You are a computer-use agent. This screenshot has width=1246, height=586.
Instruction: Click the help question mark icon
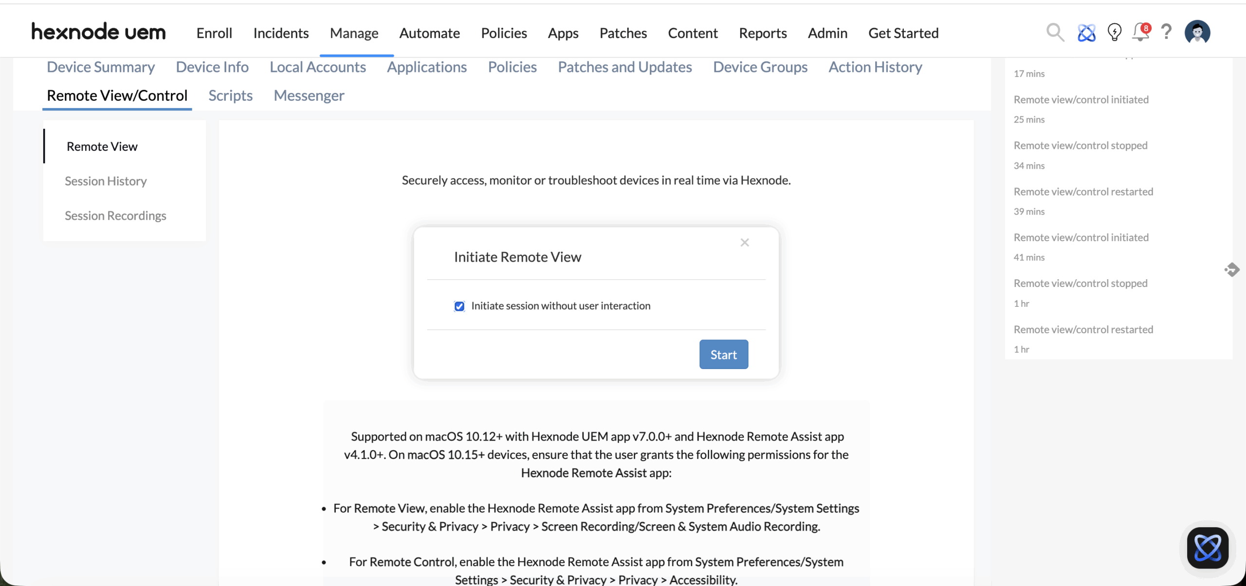[x=1166, y=33]
